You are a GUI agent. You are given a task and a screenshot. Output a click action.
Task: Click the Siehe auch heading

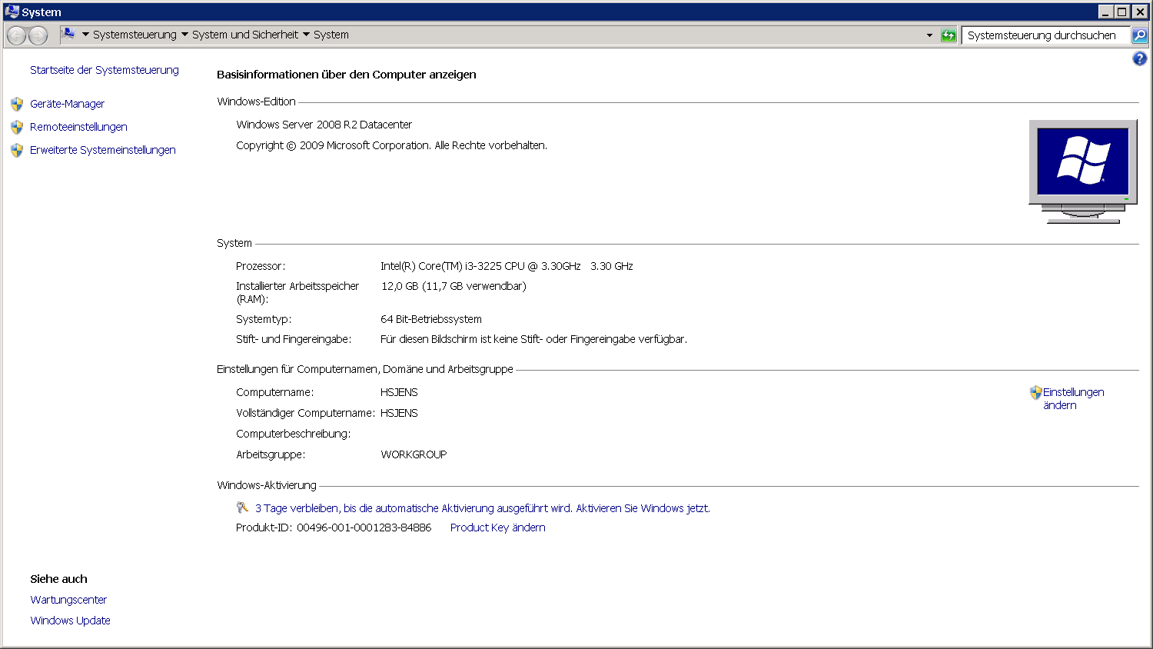58,579
